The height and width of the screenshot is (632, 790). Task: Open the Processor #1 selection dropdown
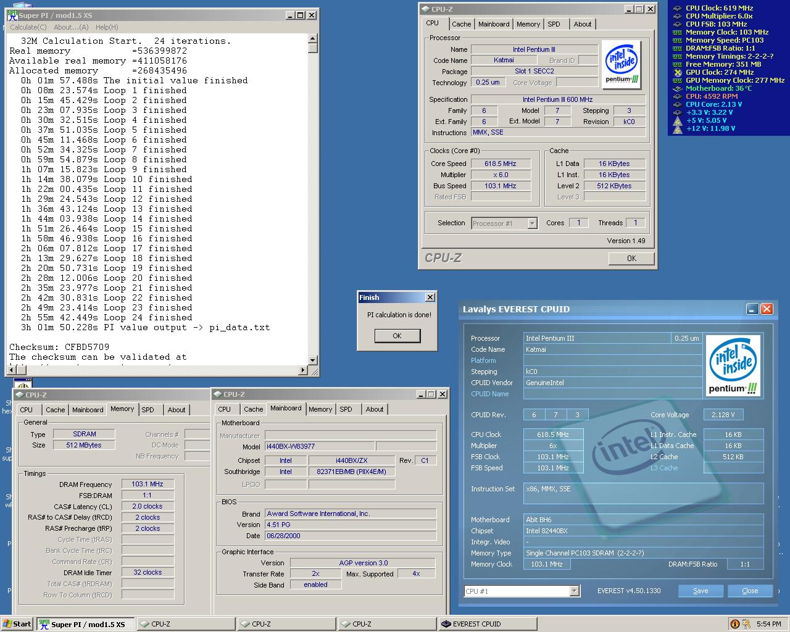(532, 223)
